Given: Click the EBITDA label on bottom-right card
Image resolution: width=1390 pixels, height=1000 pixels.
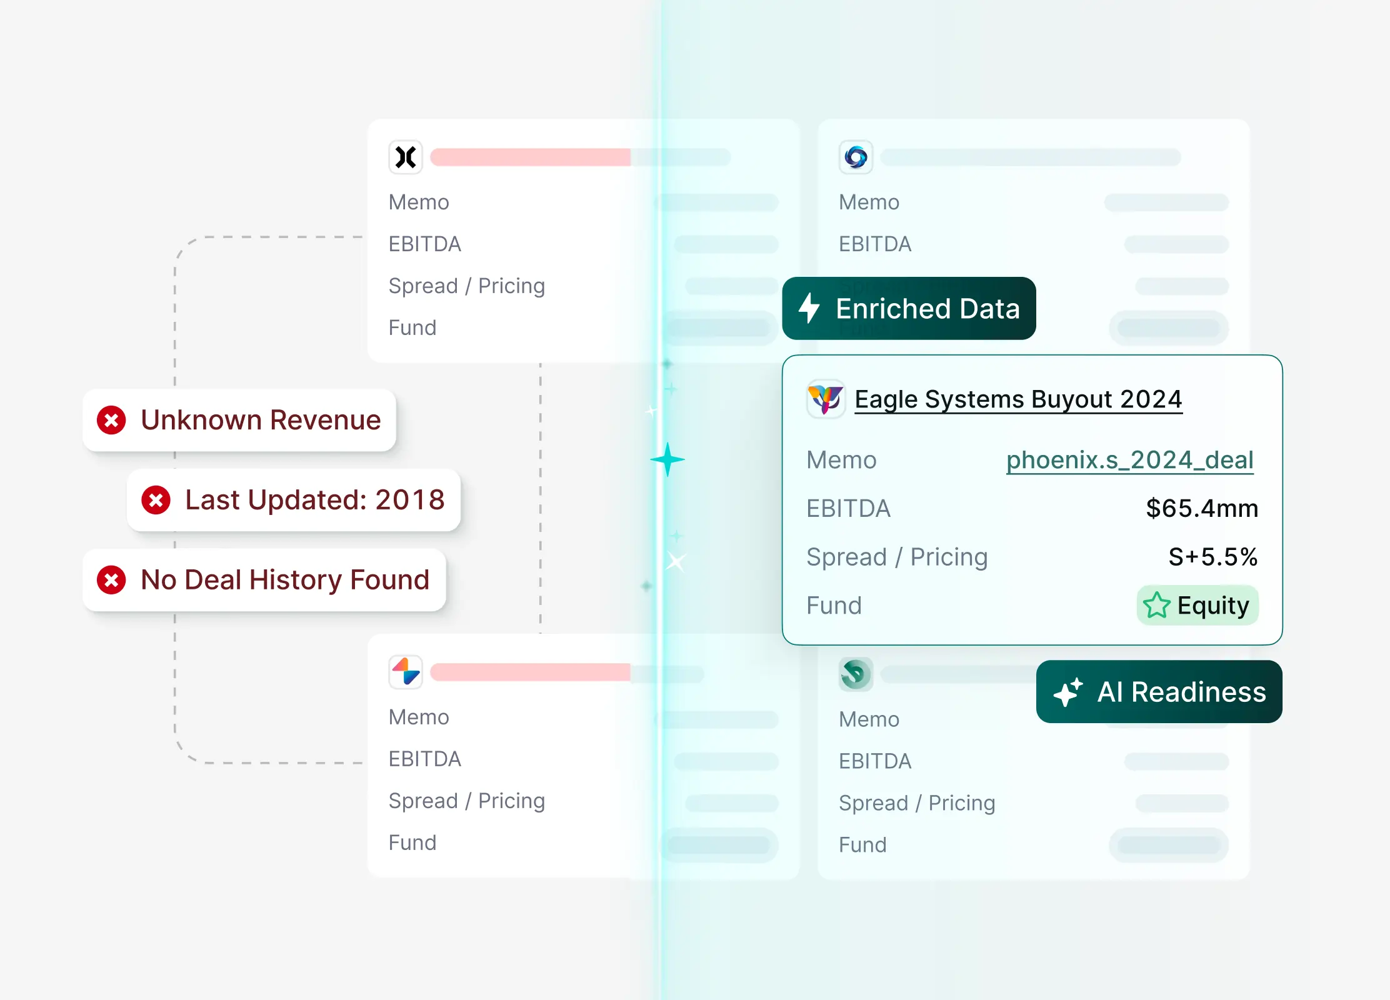Looking at the screenshot, I should pyautogui.click(x=875, y=762).
